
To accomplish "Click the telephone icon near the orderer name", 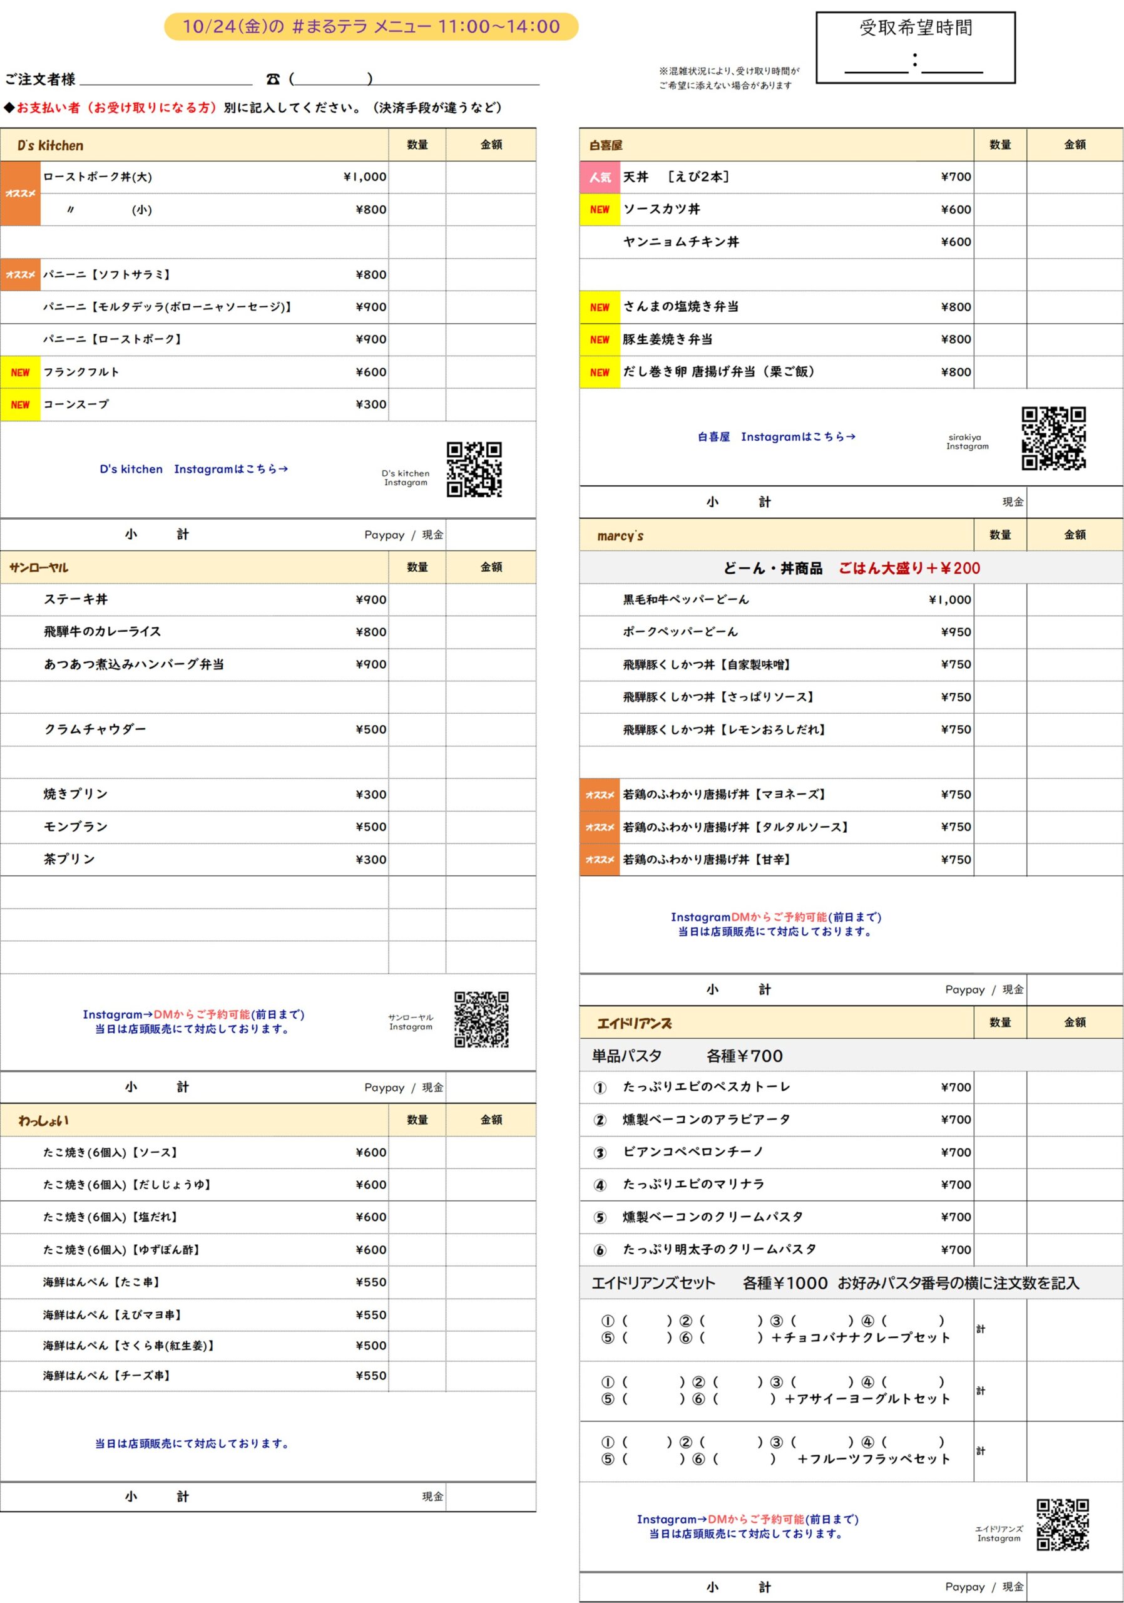I will (273, 80).
